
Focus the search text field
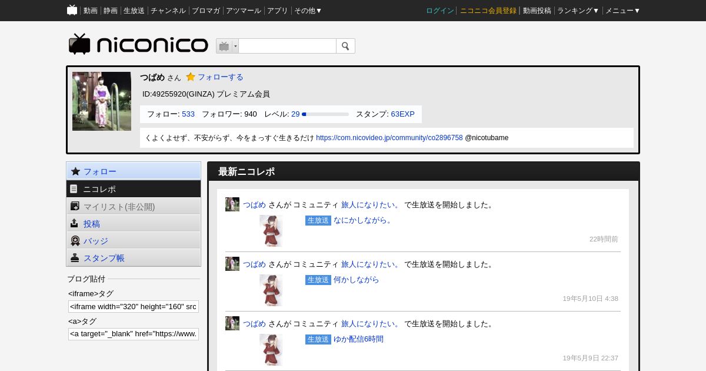point(287,46)
